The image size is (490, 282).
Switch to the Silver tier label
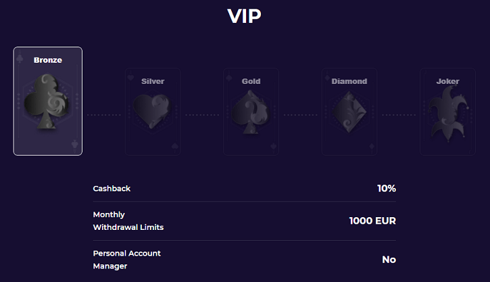pyautogui.click(x=153, y=81)
